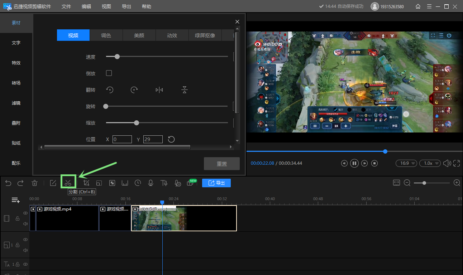Click the undo arrow in the timeline toolbar
463x275 pixels.
(8, 183)
